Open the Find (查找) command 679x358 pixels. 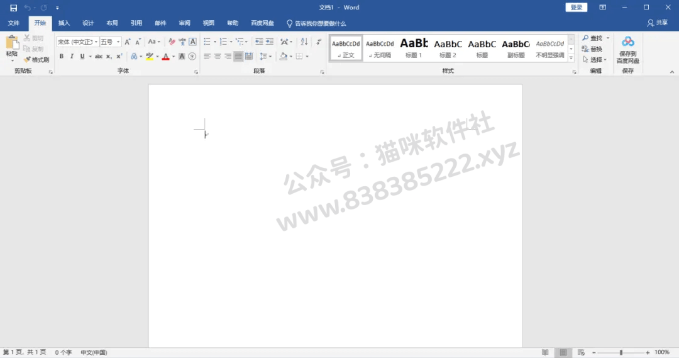pyautogui.click(x=592, y=38)
